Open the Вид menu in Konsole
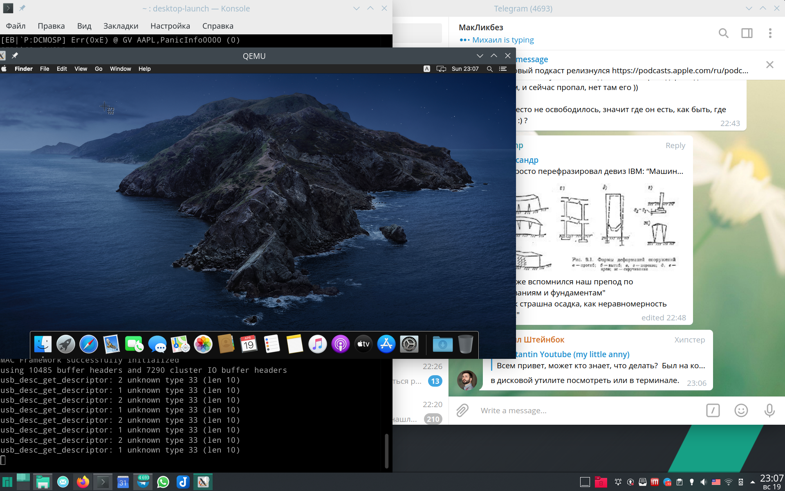The width and height of the screenshot is (785, 491). coord(84,26)
